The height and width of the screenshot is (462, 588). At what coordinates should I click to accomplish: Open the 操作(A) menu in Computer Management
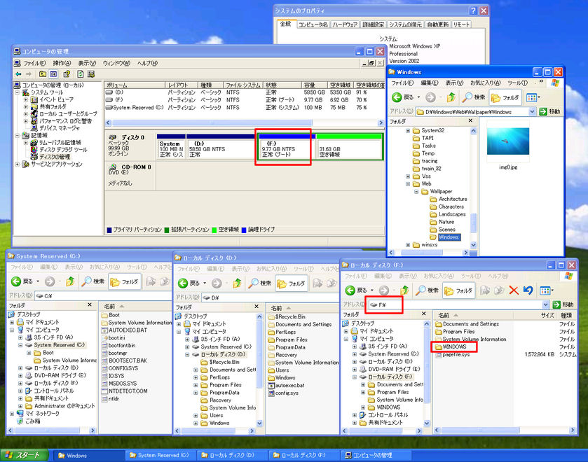point(62,63)
